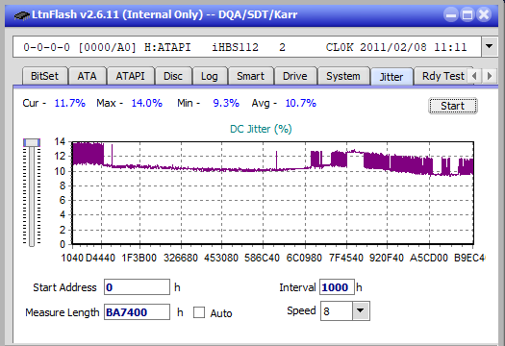
Task: Open the Rdy Test tab
Action: (443, 76)
